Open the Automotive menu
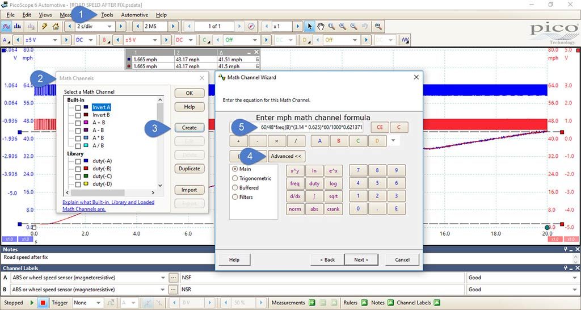Viewport: 581px width, 310px height. pos(134,15)
